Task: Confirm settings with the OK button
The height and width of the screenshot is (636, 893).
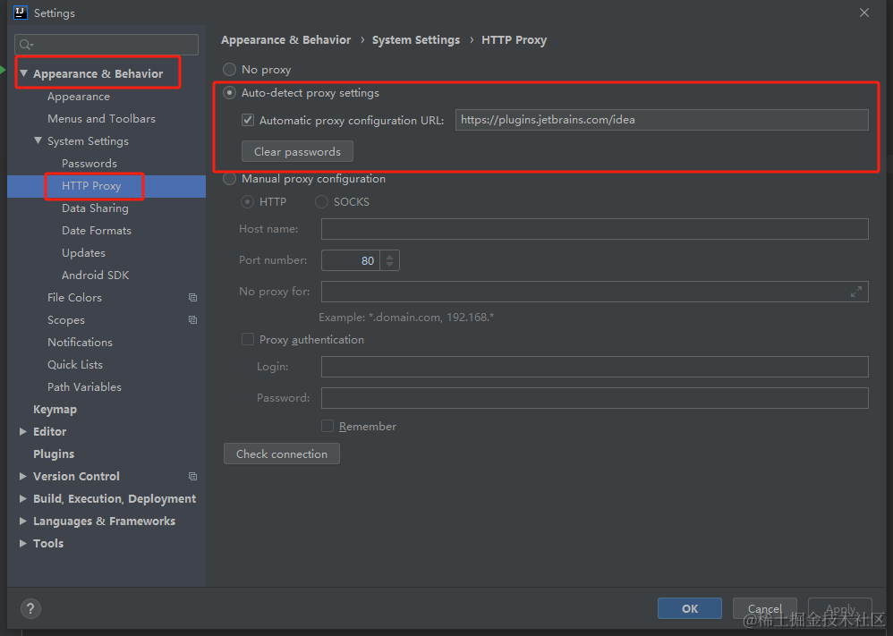Action: (690, 608)
